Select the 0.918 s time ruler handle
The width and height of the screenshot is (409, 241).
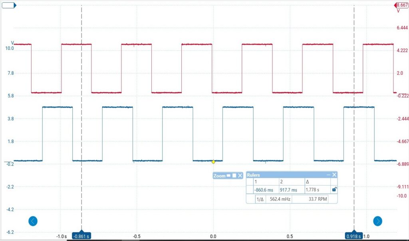pos(354,236)
